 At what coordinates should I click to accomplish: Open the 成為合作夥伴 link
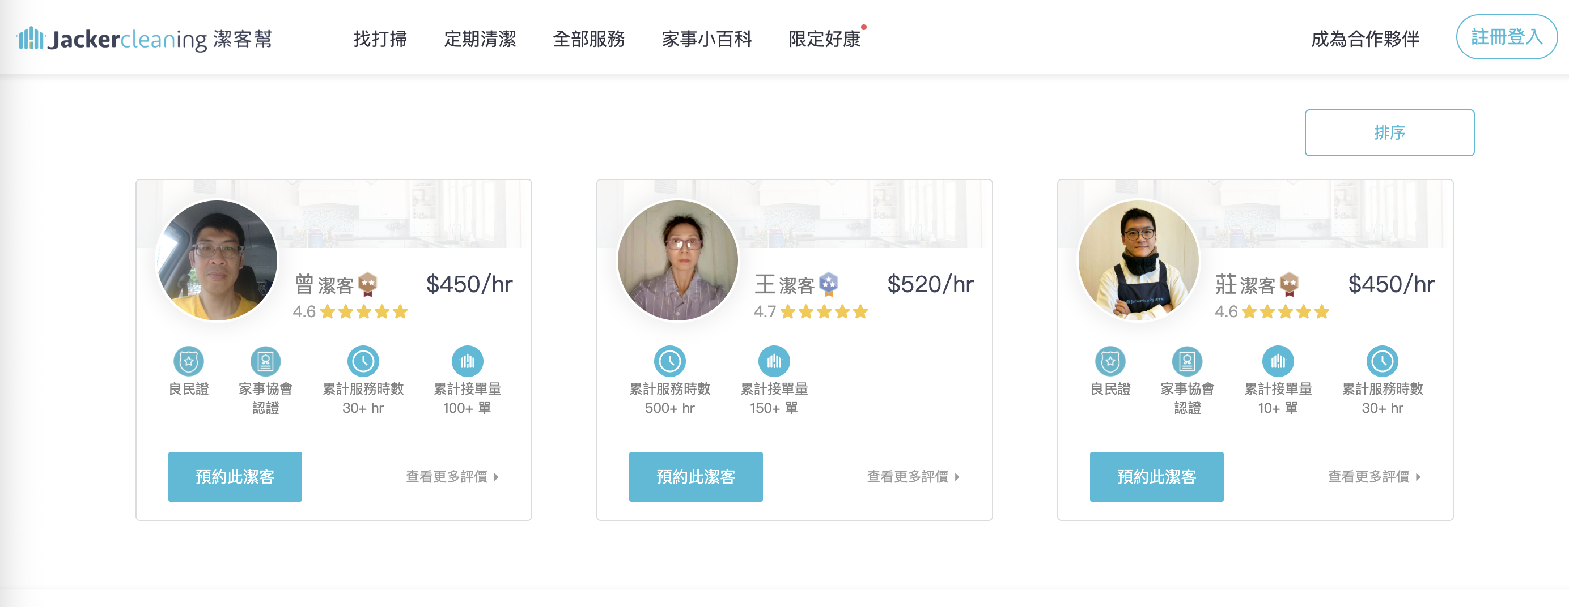coord(1365,39)
